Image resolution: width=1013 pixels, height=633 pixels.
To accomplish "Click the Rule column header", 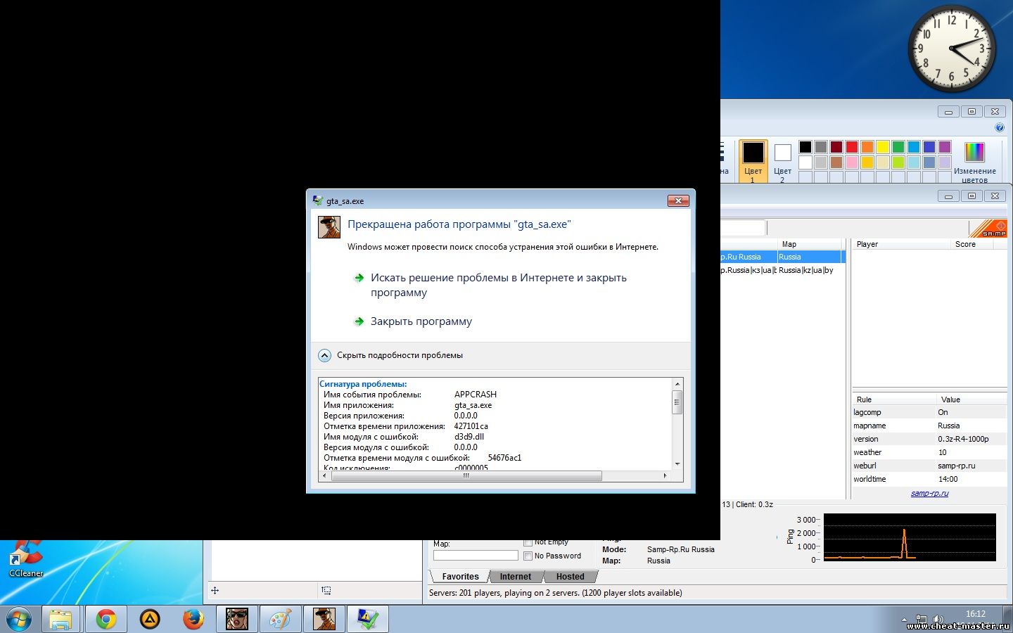I will pos(894,399).
